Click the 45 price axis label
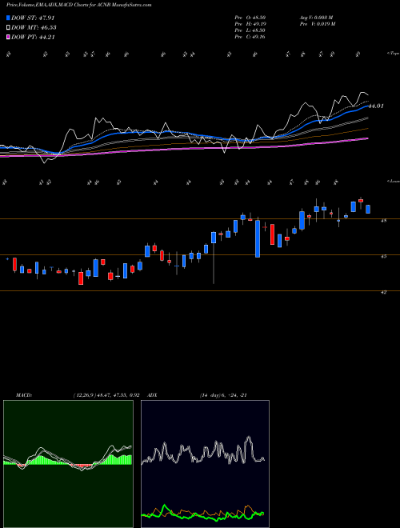The image size is (400, 528). pyautogui.click(x=383, y=256)
